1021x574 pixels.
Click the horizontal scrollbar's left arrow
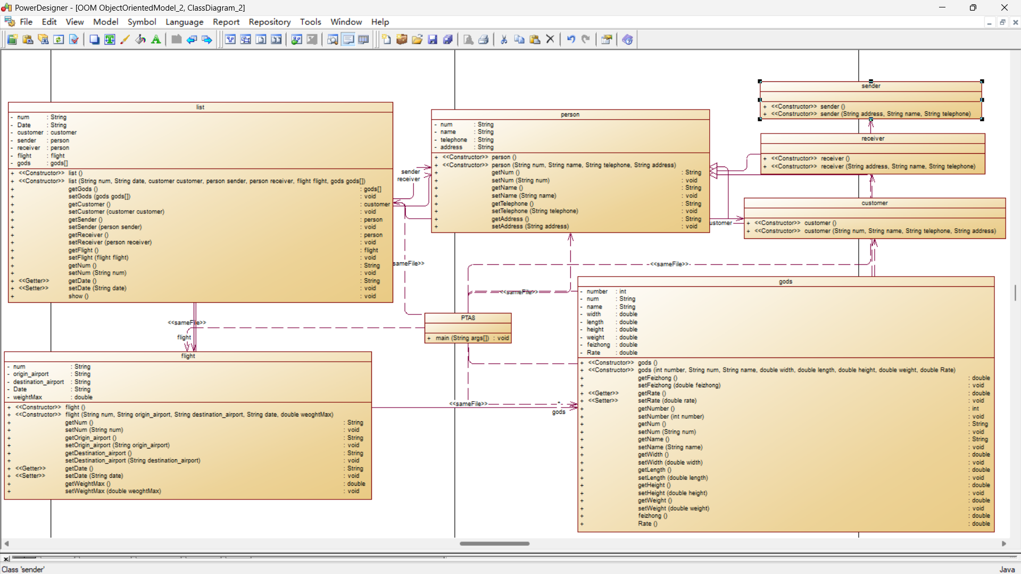(6, 544)
